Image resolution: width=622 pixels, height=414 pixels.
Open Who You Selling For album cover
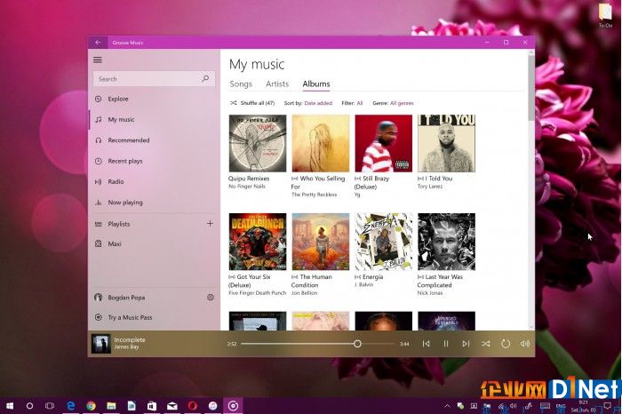pyautogui.click(x=321, y=143)
